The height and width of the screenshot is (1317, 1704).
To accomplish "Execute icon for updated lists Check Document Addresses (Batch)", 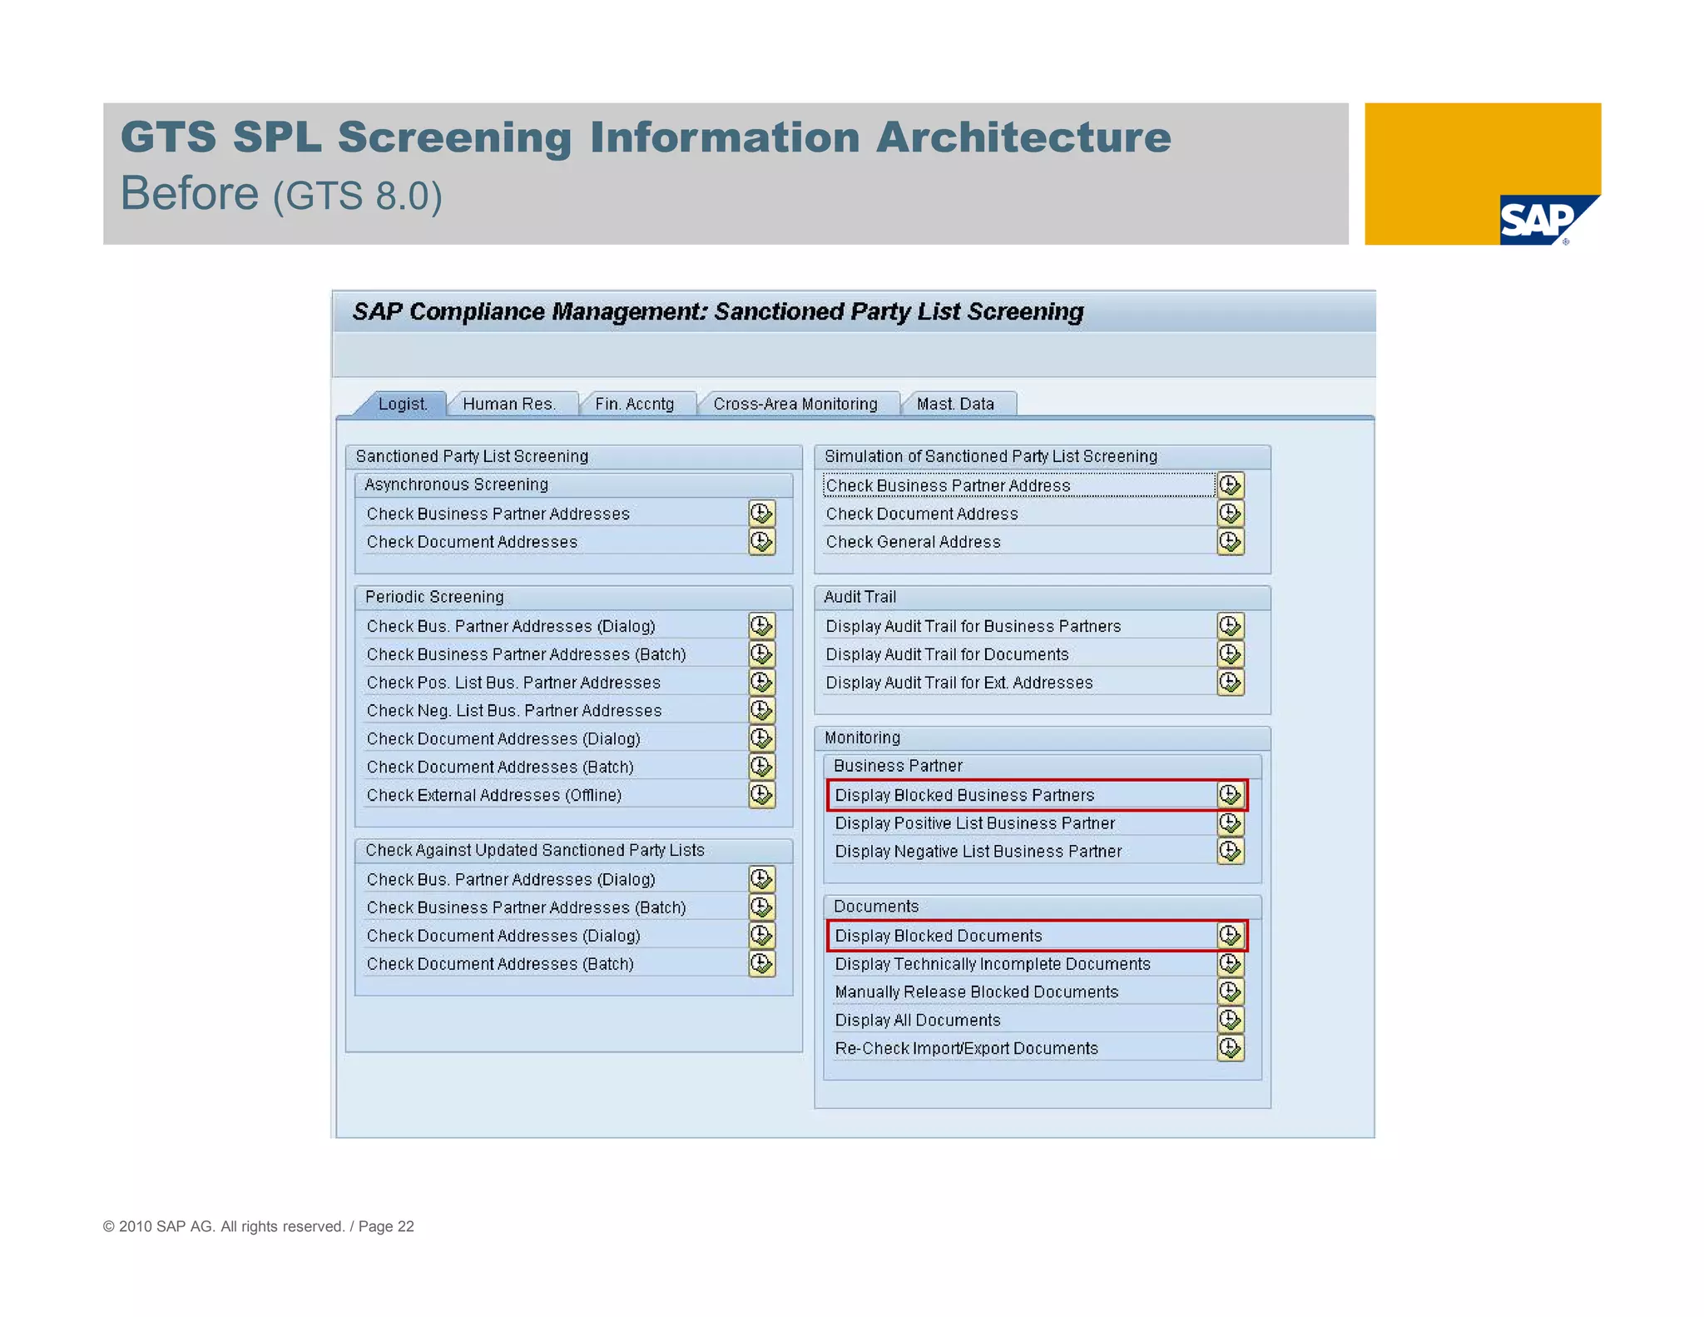I will coord(762,964).
